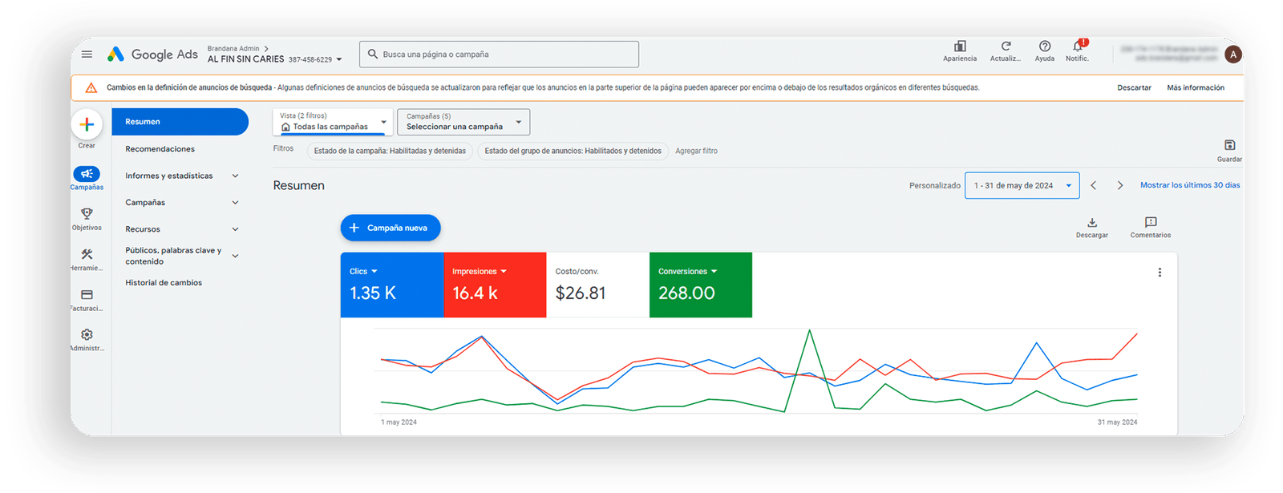Open Objetivos trophy icon in sidebar
The width and height of the screenshot is (1283, 493).
tap(87, 214)
